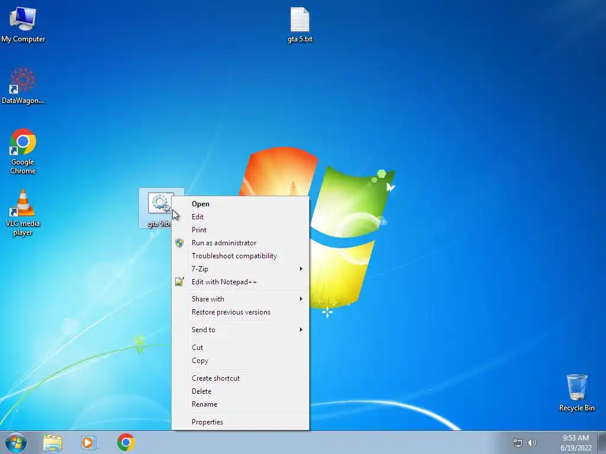The image size is (606, 454).
Task: Launch Windows Media Player from taskbar
Action: click(x=89, y=442)
